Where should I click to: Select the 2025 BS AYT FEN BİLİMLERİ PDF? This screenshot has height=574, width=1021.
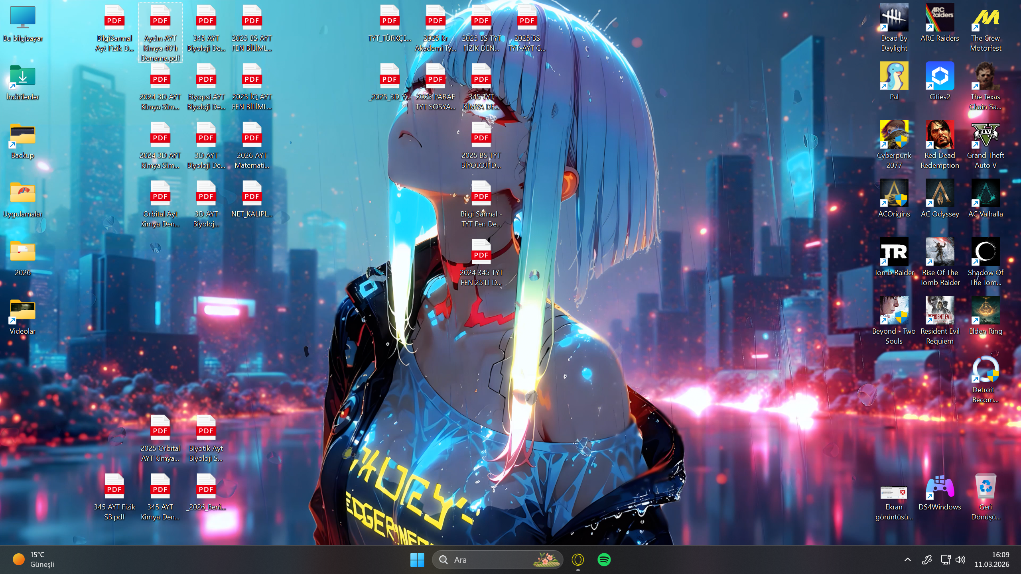pyautogui.click(x=252, y=28)
